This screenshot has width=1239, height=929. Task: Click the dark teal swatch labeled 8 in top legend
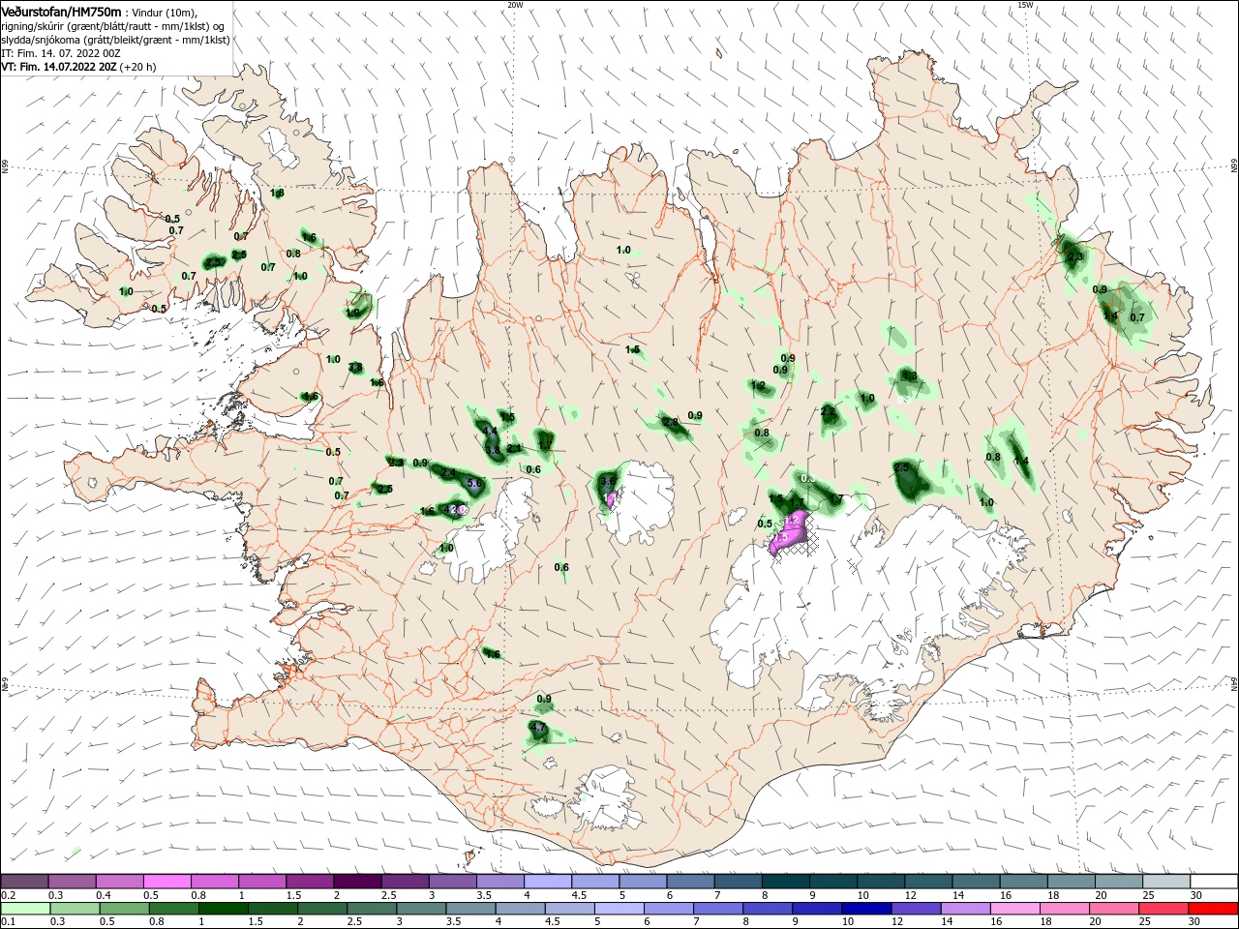(786, 882)
